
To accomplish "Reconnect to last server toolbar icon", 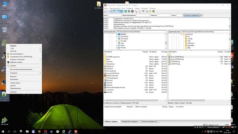I will click(139, 12).
